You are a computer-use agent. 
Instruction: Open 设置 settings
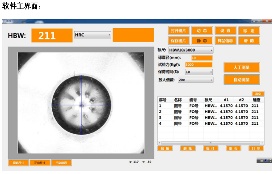pos(225,31)
